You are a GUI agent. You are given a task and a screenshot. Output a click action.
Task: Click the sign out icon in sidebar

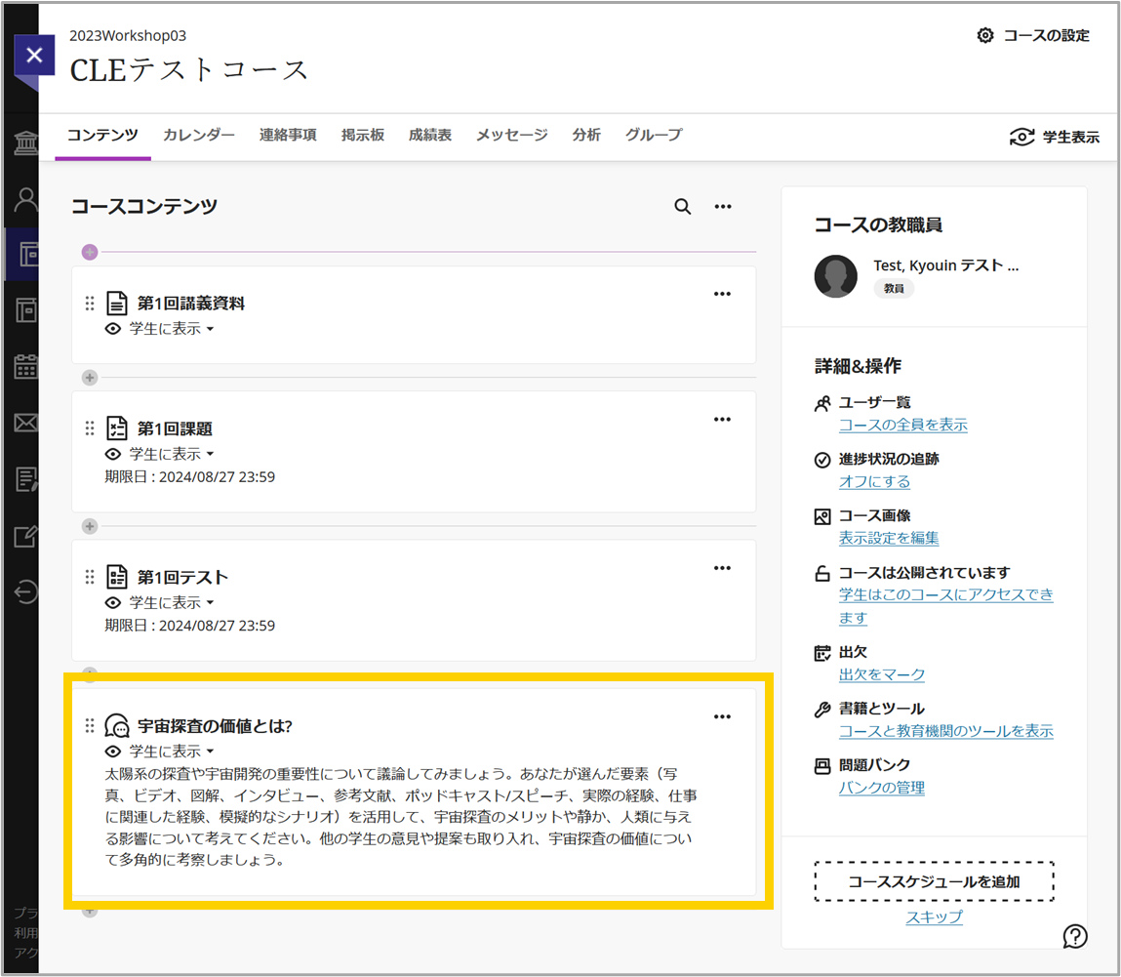click(x=26, y=592)
